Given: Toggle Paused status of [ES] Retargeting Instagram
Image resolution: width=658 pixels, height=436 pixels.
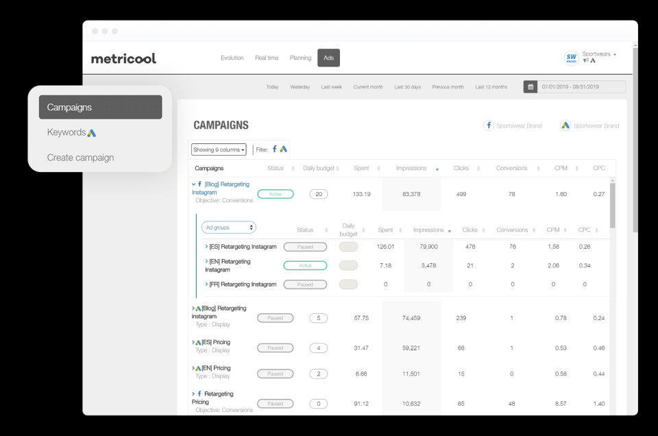Looking at the screenshot, I should click(305, 247).
